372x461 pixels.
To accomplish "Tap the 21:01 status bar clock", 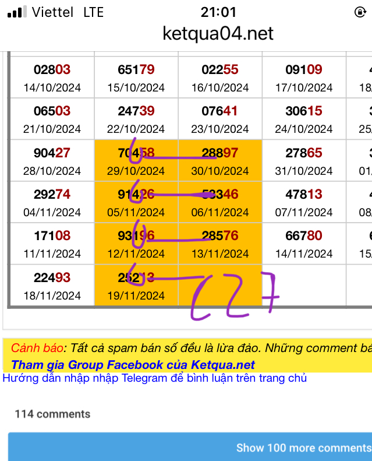I will point(218,12).
